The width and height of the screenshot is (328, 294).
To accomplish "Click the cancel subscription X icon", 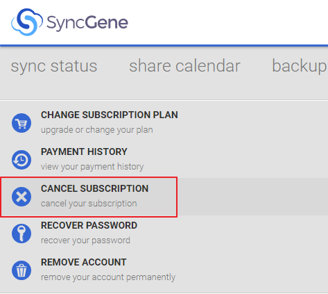I will (x=21, y=197).
